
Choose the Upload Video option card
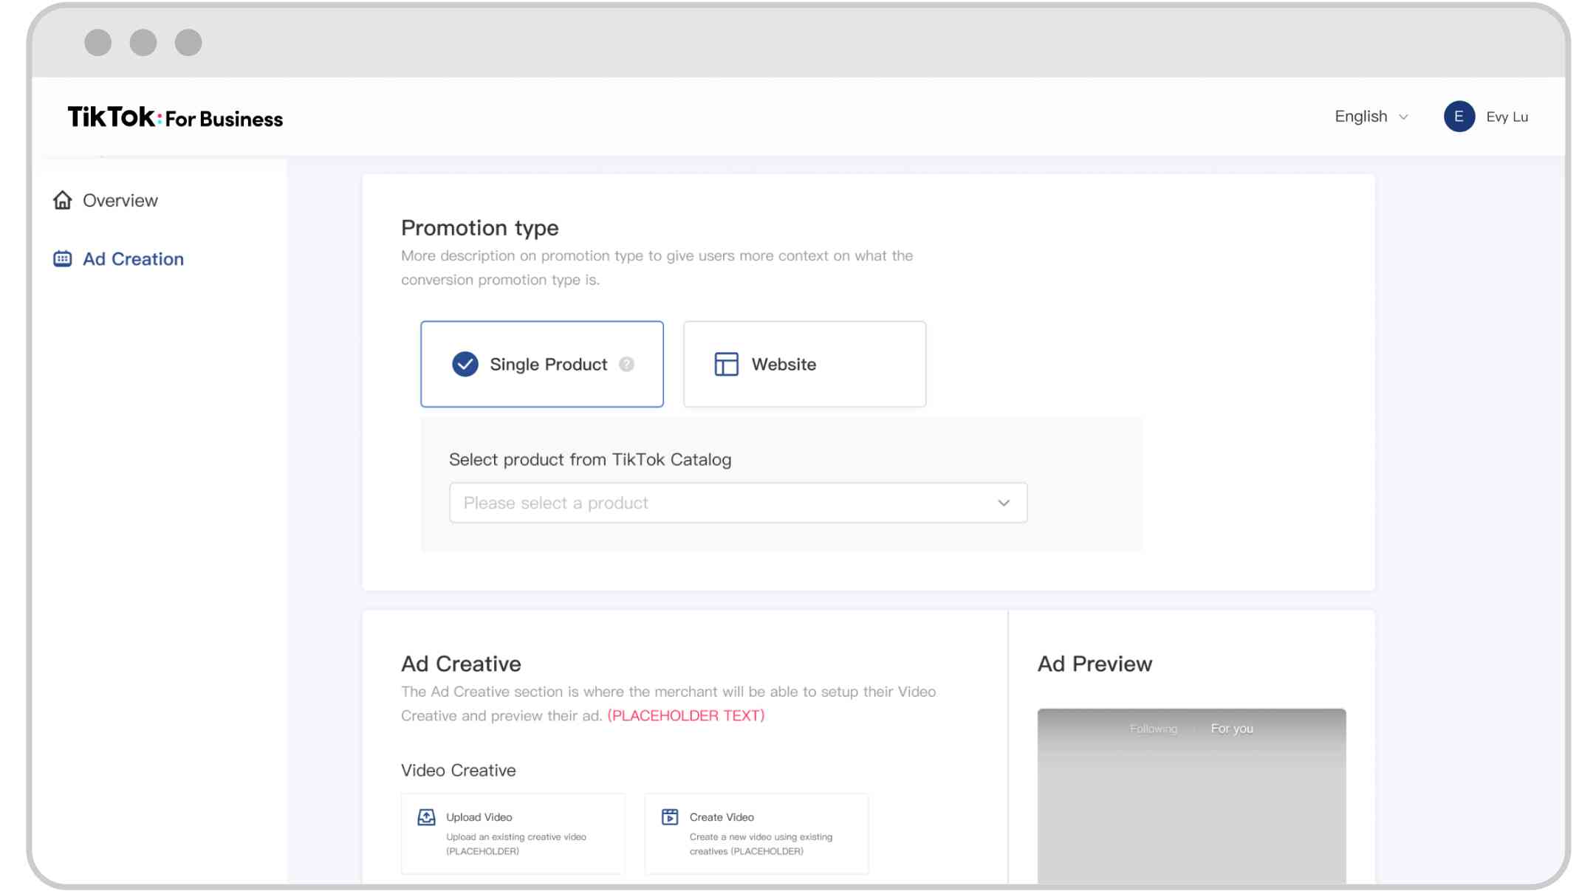click(513, 833)
